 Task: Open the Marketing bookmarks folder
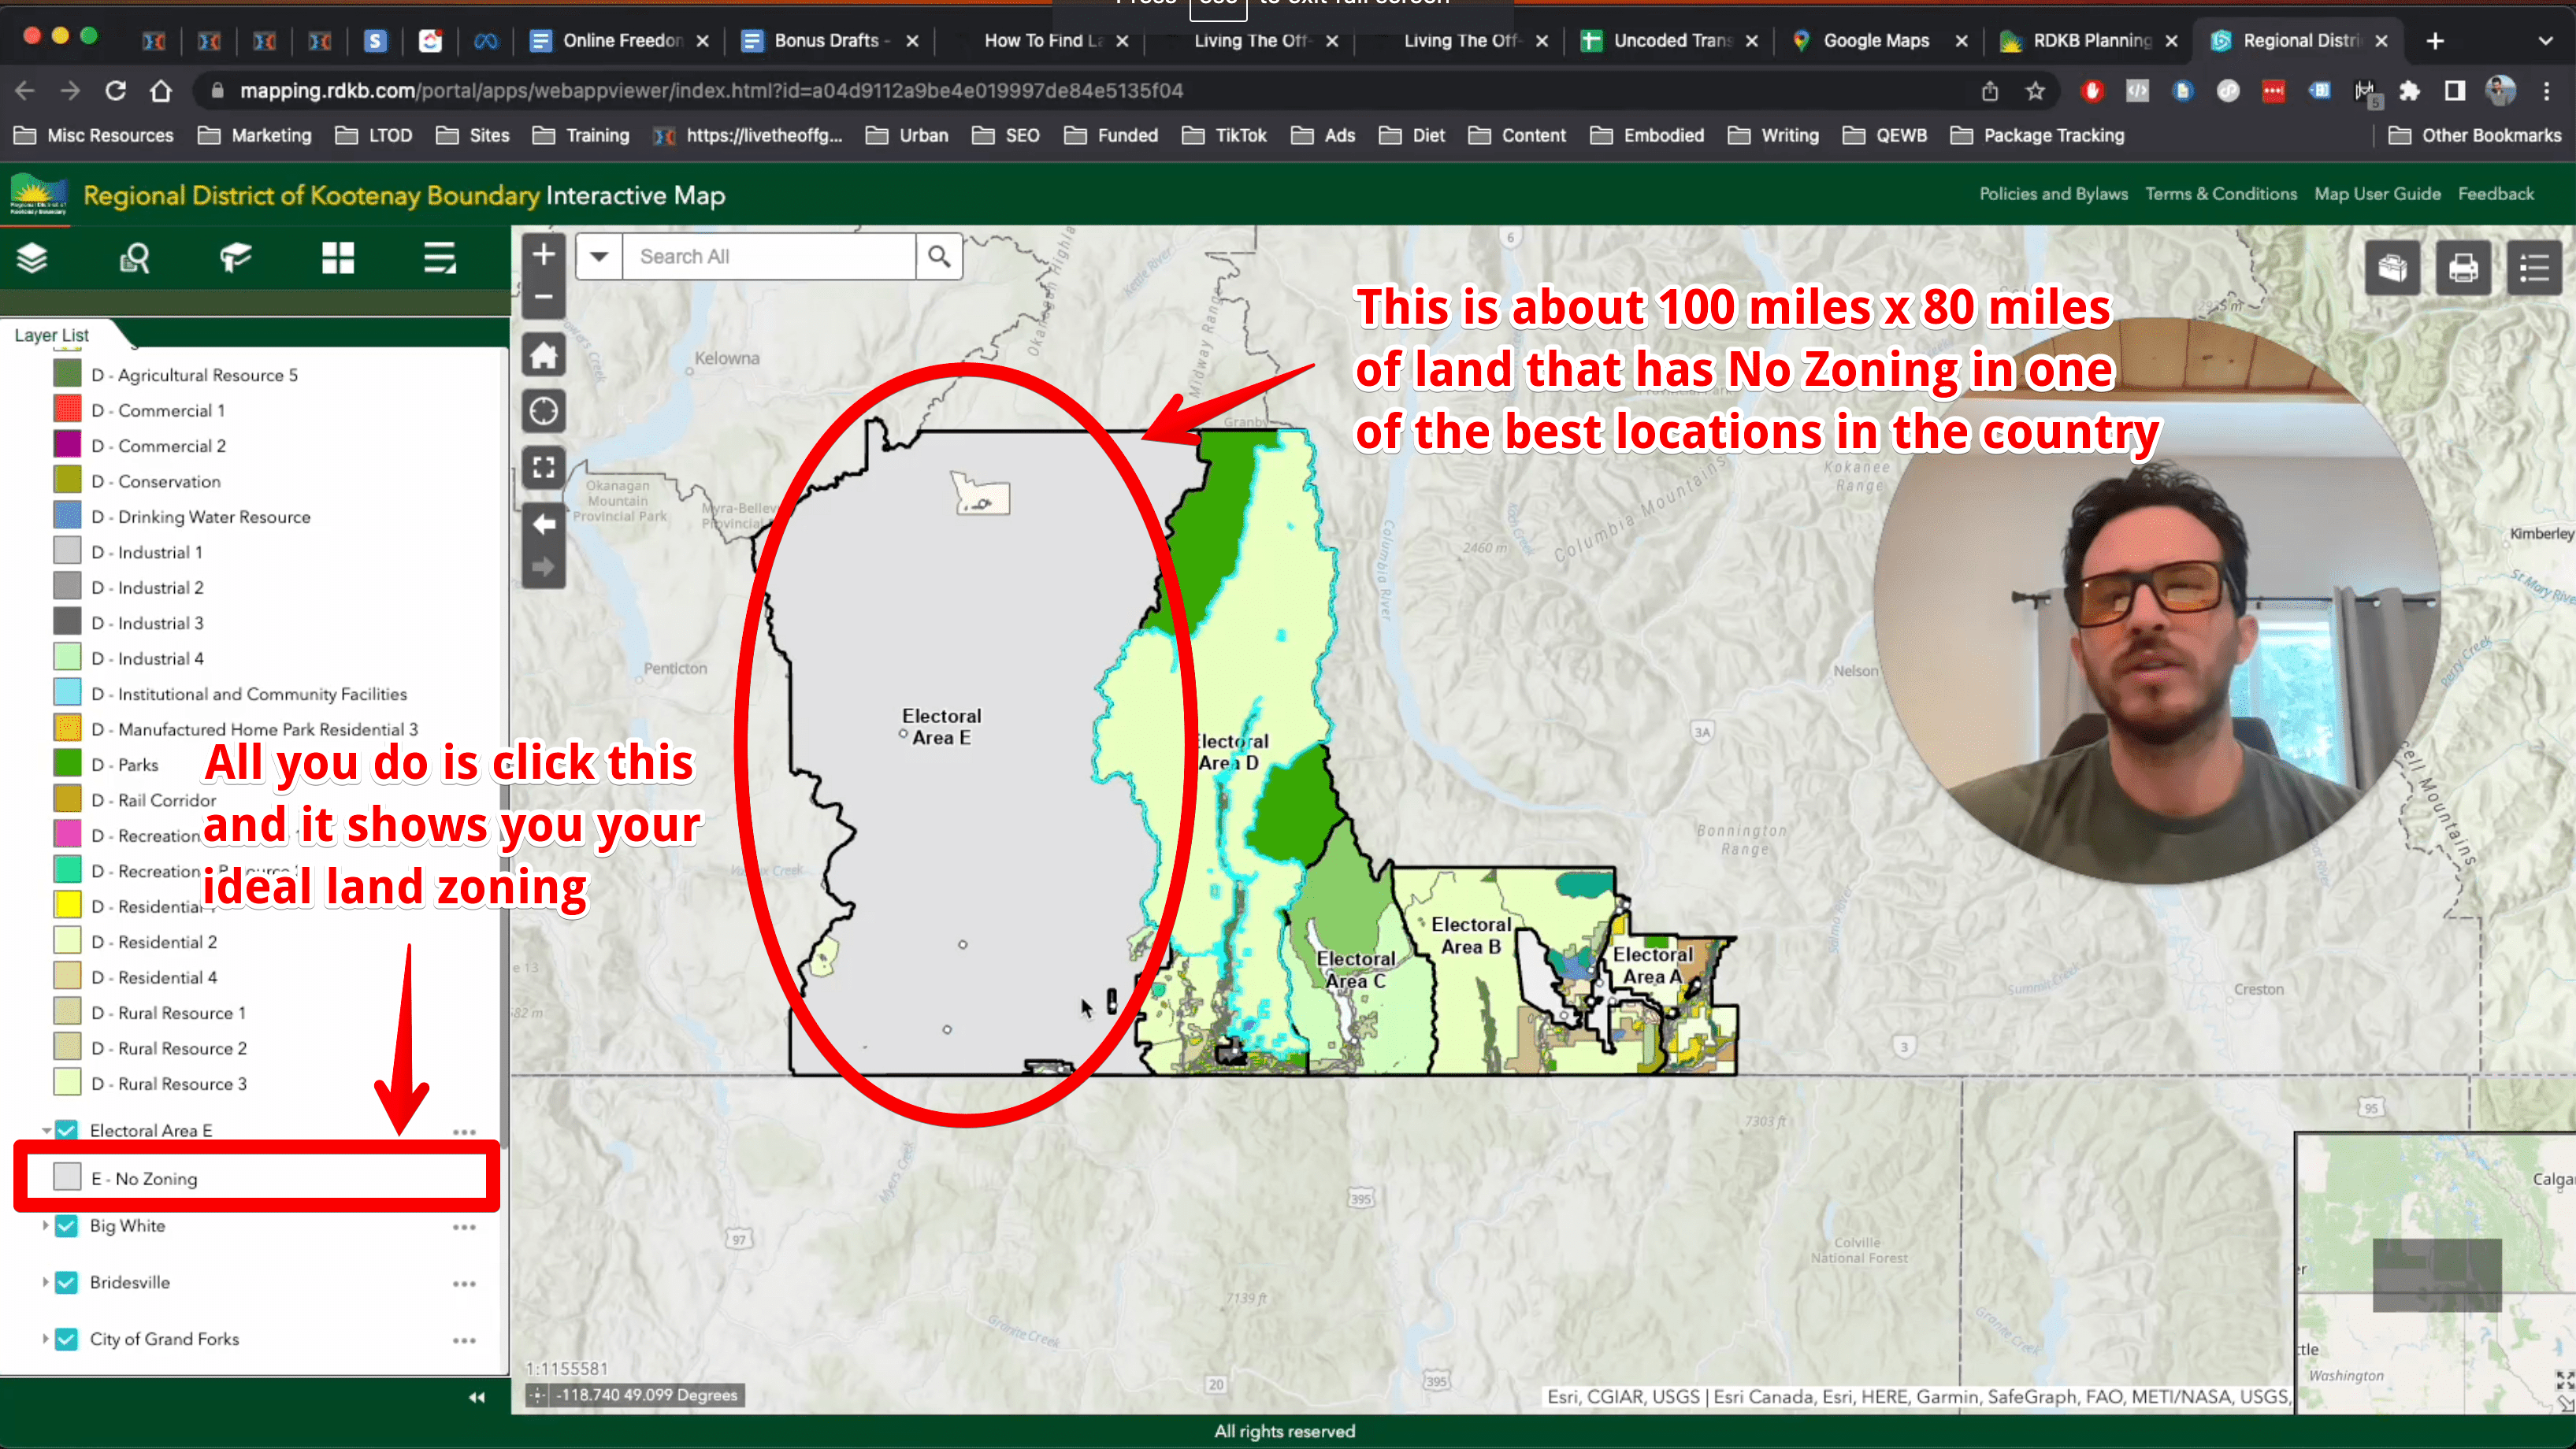255,136
